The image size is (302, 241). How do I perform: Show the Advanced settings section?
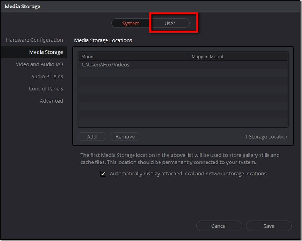click(51, 101)
